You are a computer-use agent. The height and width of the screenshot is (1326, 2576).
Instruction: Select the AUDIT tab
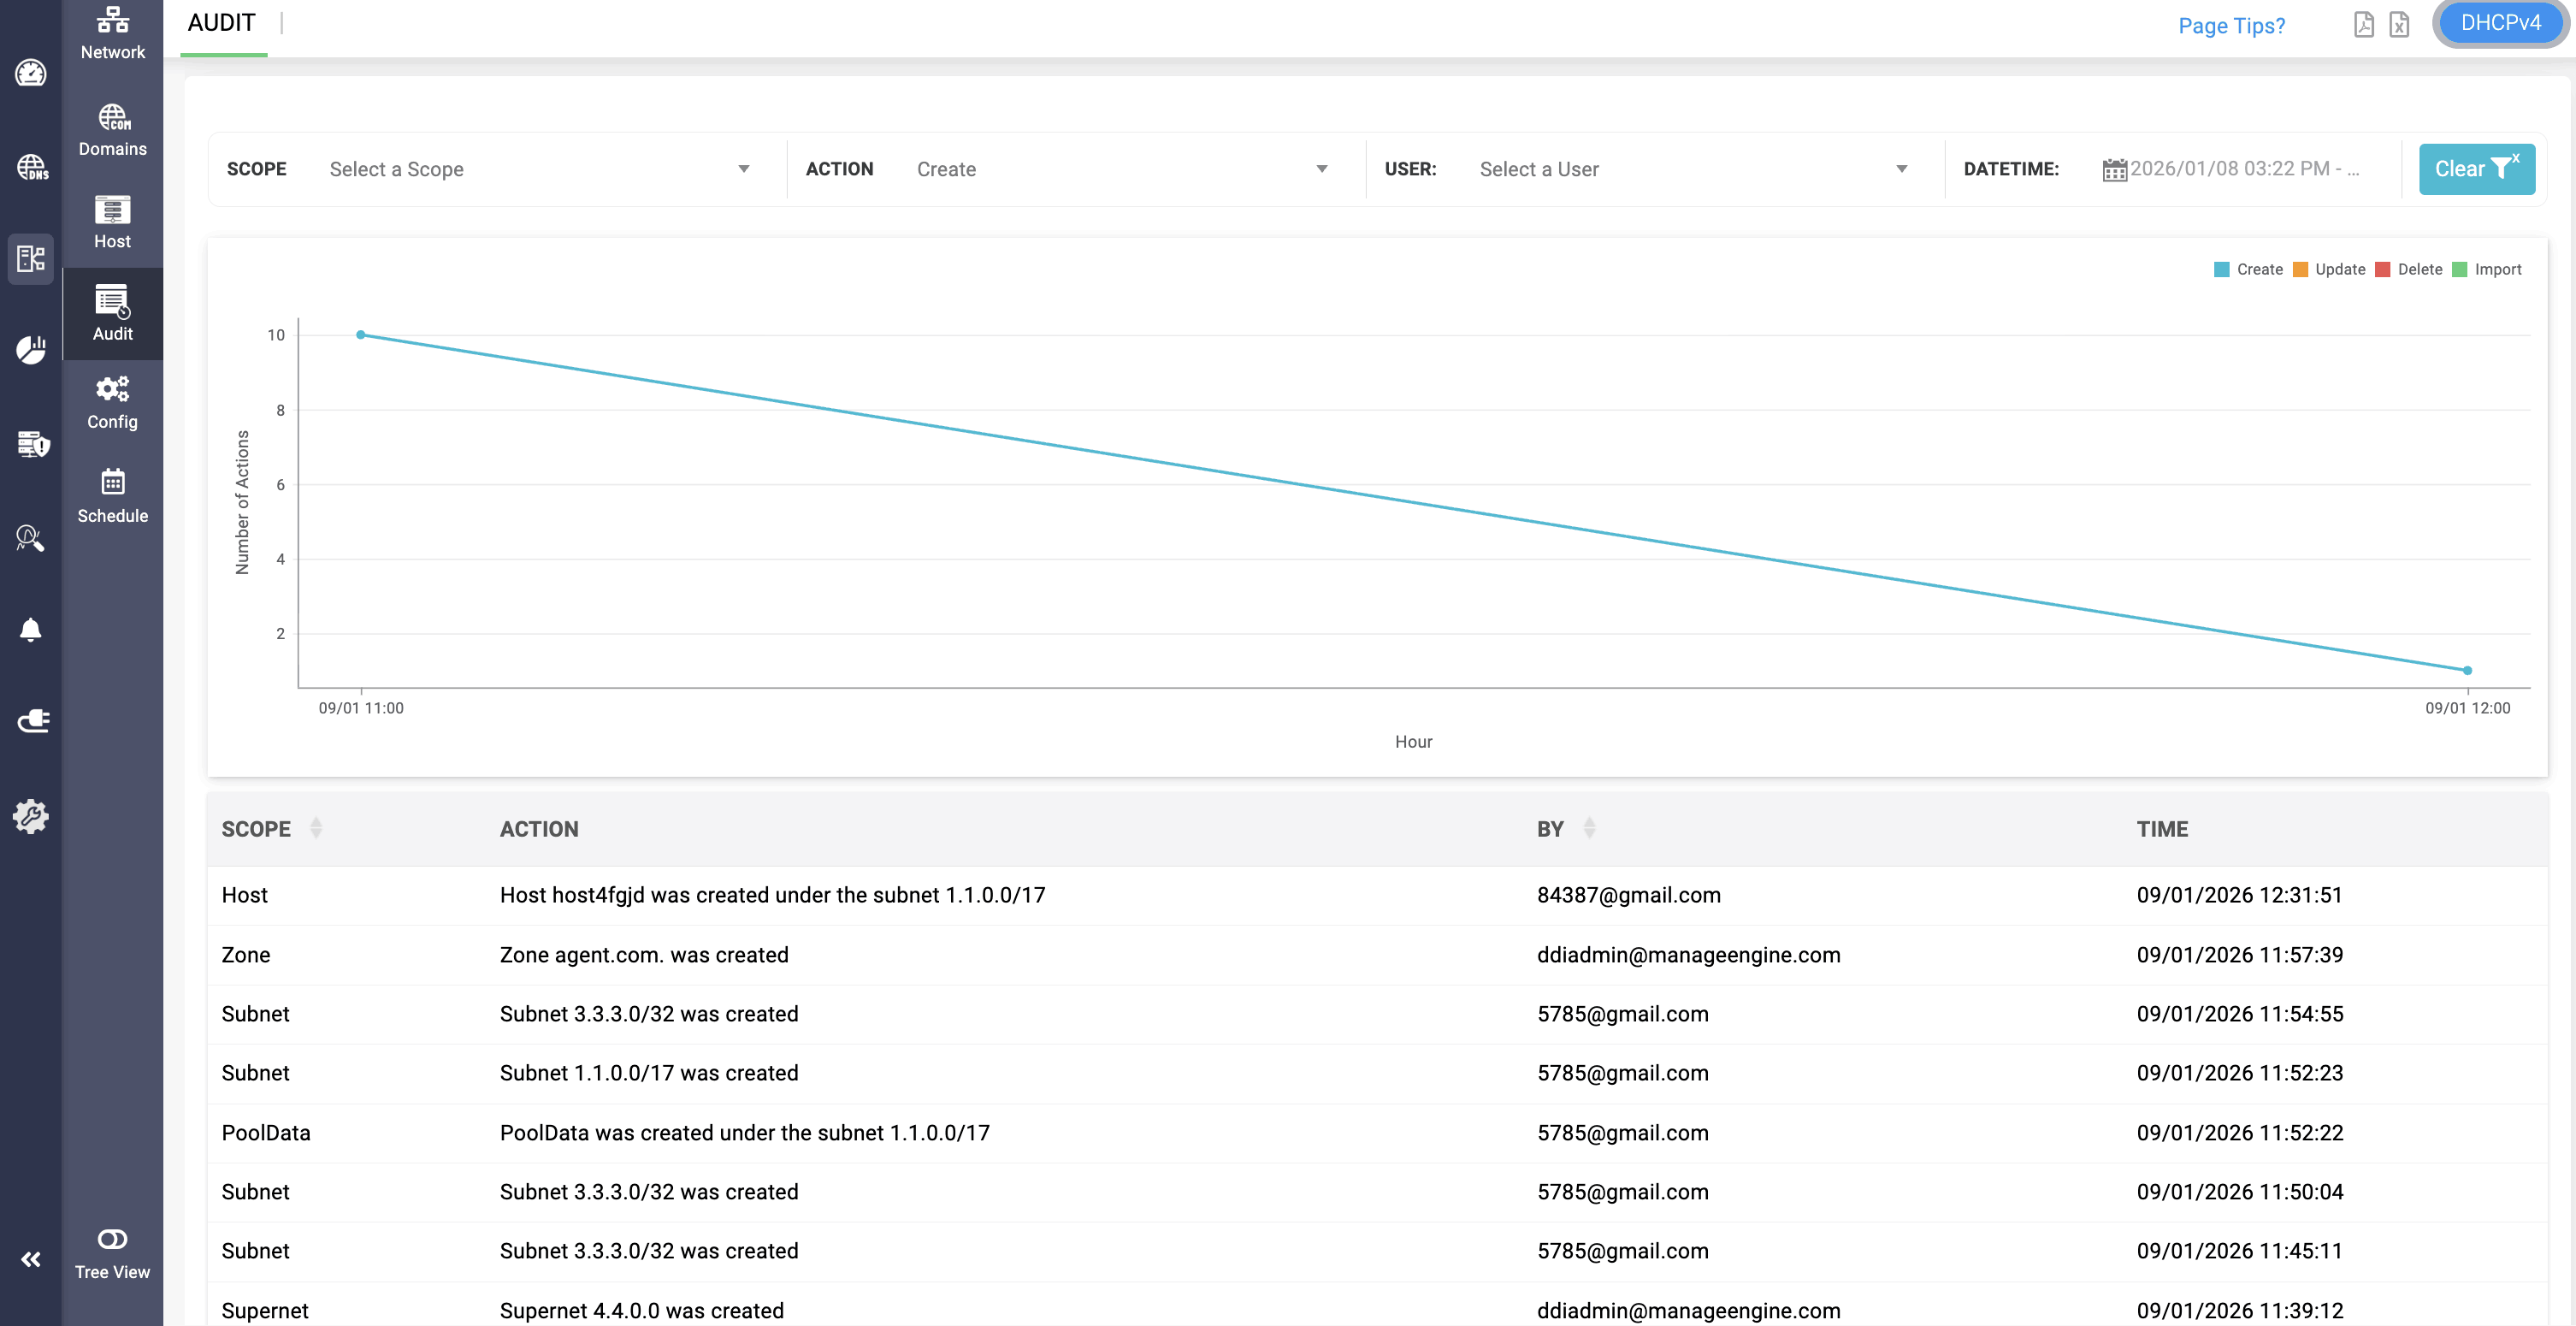221,23
